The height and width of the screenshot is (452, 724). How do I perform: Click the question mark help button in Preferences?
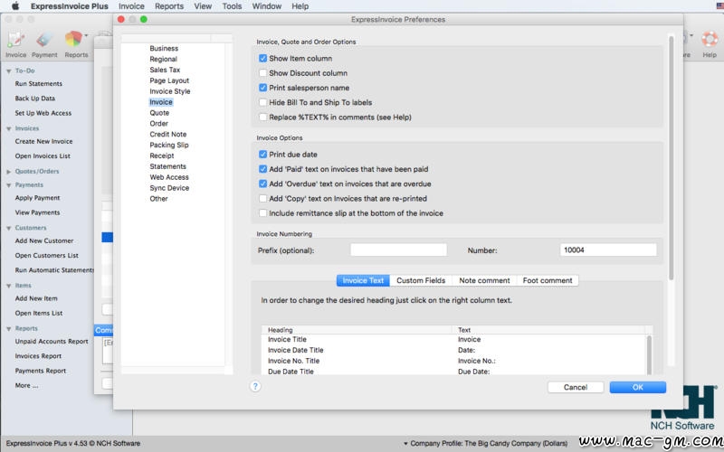255,387
